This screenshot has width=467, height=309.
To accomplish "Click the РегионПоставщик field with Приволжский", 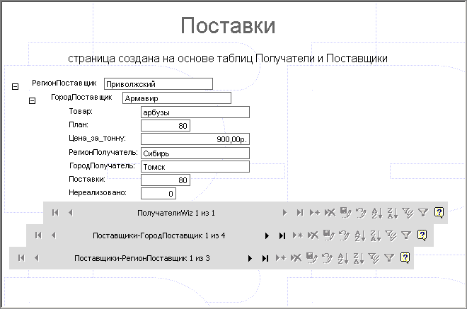I will (x=158, y=84).
